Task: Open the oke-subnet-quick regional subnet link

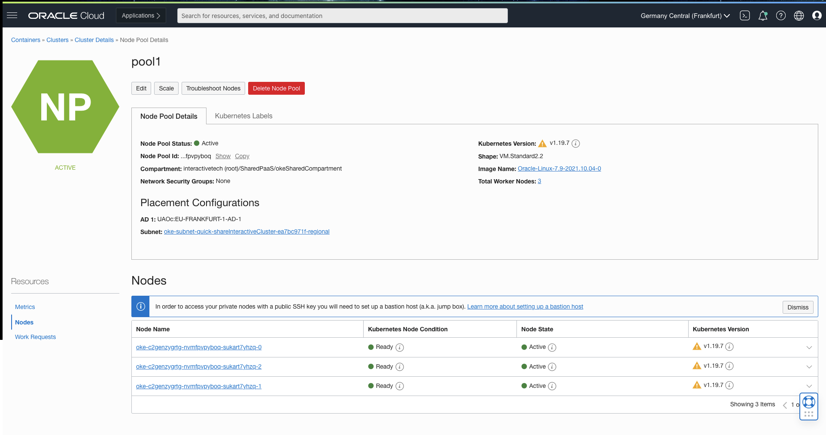Action: pos(247,231)
